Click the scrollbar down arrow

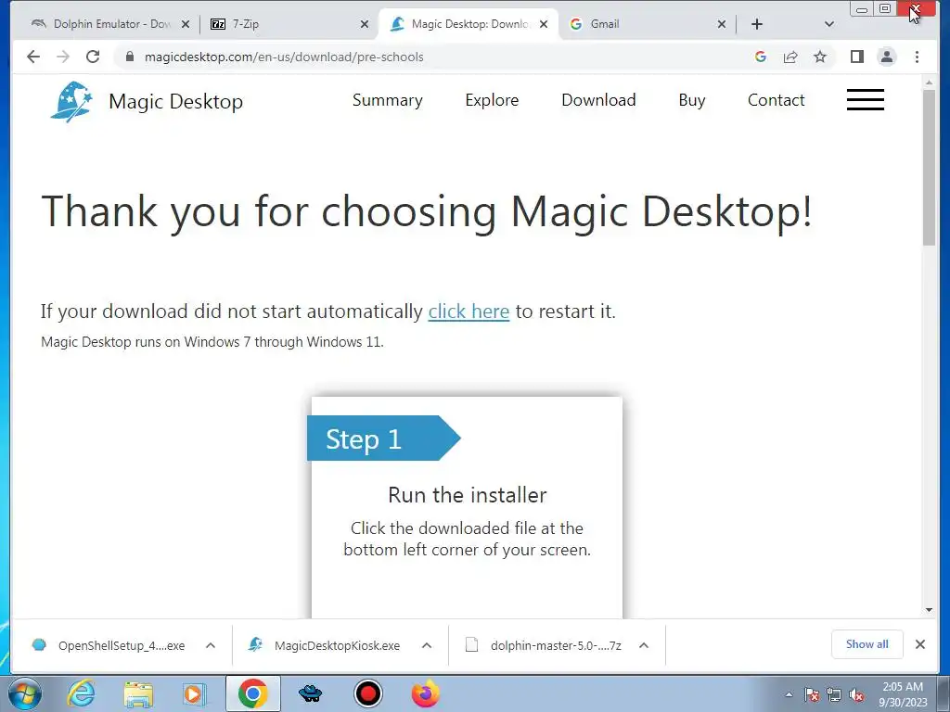tap(929, 610)
